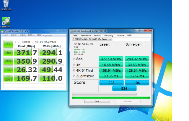
Task: Click the 512K read value 350.9
Action: pyautogui.click(x=26, y=61)
